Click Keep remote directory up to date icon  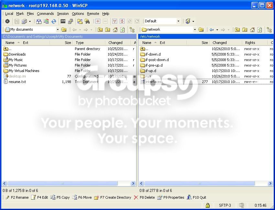54,21
